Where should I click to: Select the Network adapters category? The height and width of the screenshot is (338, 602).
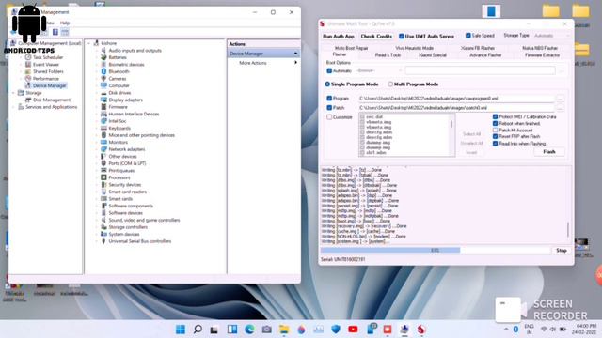(x=127, y=149)
